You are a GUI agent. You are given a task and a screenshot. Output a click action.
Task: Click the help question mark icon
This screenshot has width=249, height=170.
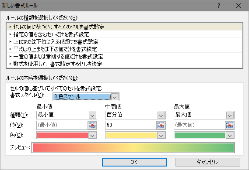(x=219, y=6)
